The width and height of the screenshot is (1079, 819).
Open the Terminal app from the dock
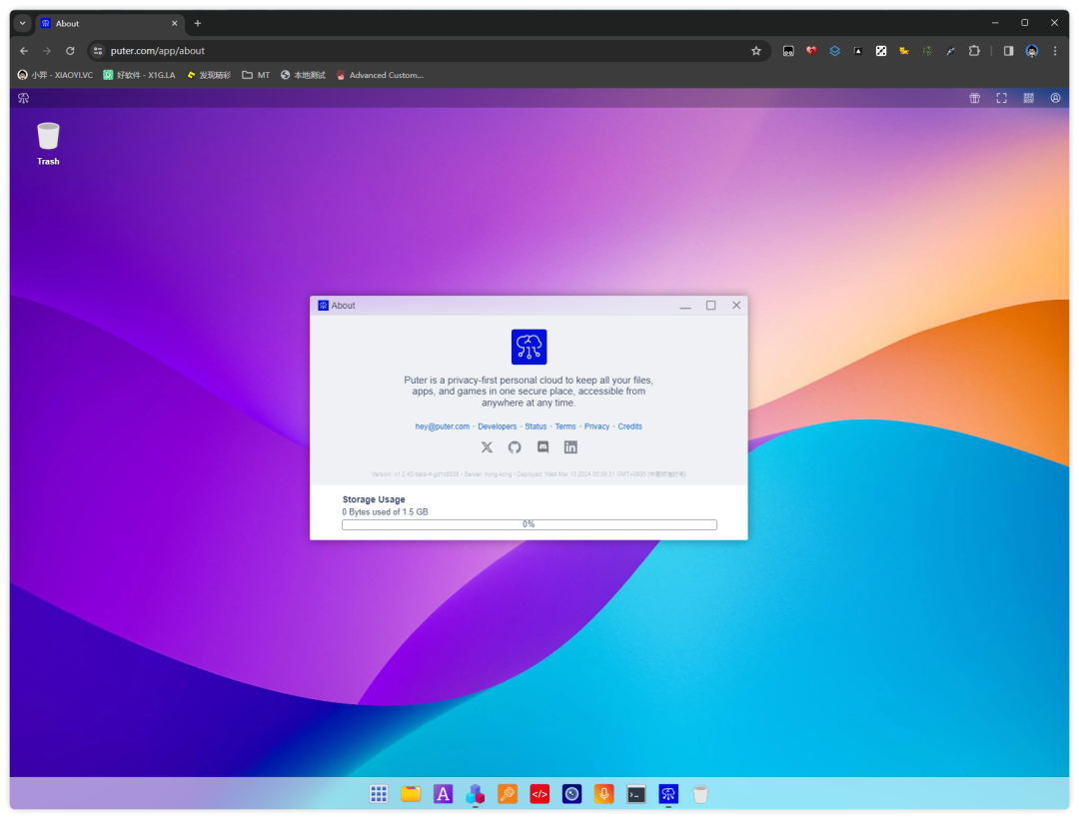point(636,794)
